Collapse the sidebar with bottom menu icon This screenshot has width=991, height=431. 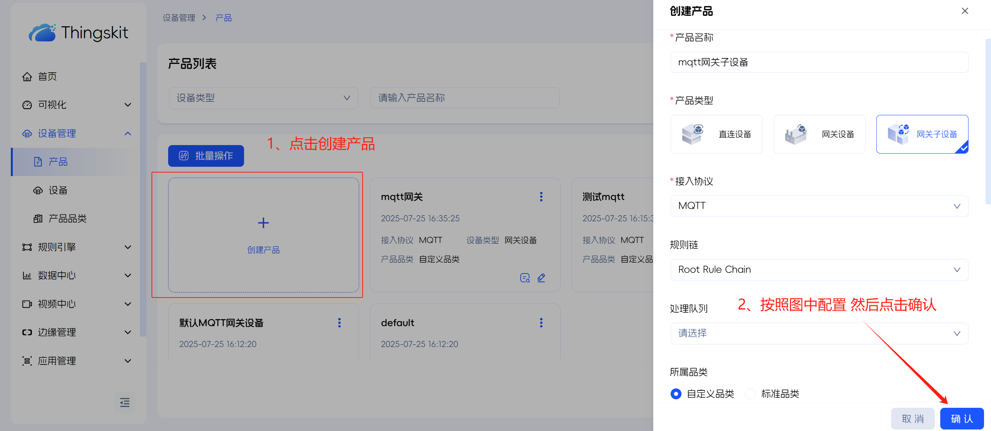pos(125,402)
